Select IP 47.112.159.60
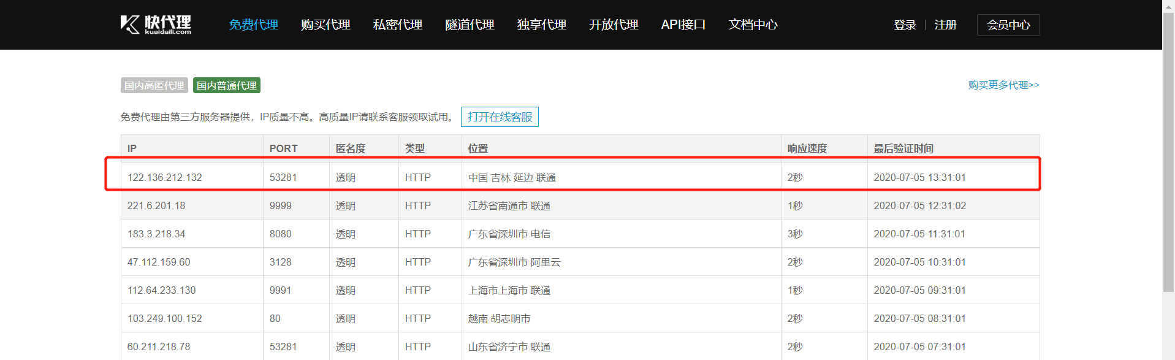Screen dimensions: 1175x360 pyautogui.click(x=159, y=262)
